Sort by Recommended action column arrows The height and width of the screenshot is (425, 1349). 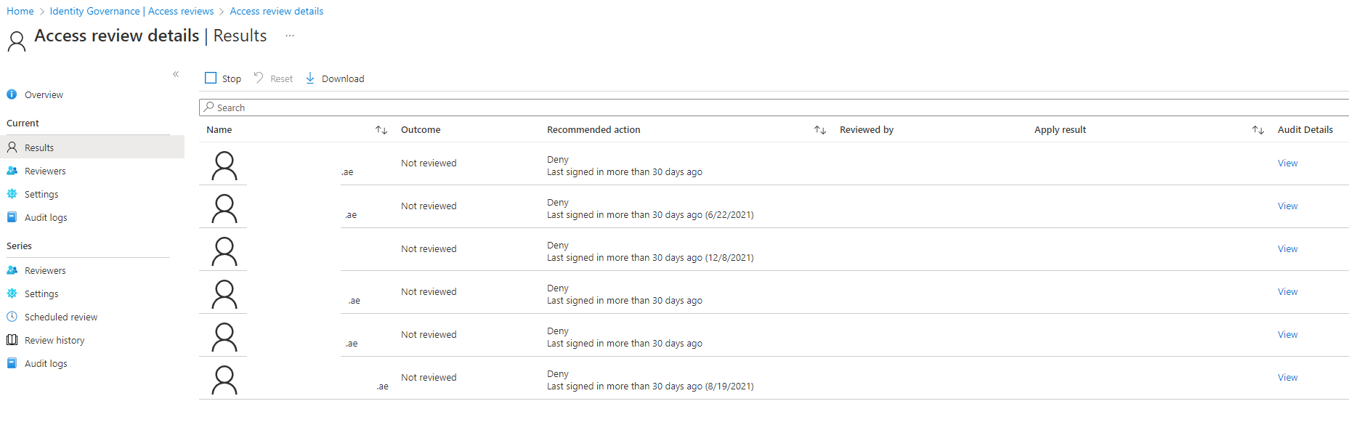click(820, 129)
